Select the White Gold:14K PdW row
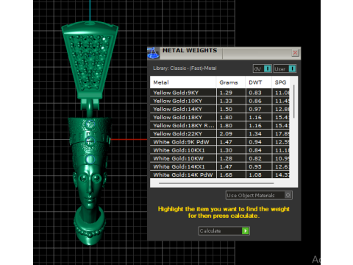 click(x=220, y=174)
